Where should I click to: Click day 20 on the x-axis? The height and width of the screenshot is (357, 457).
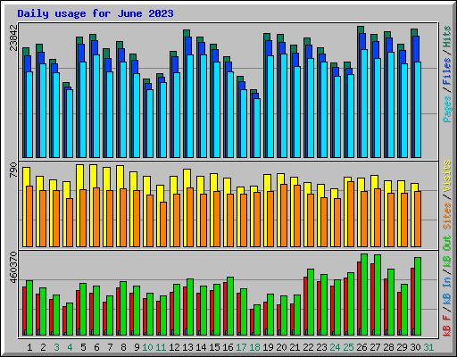click(281, 347)
